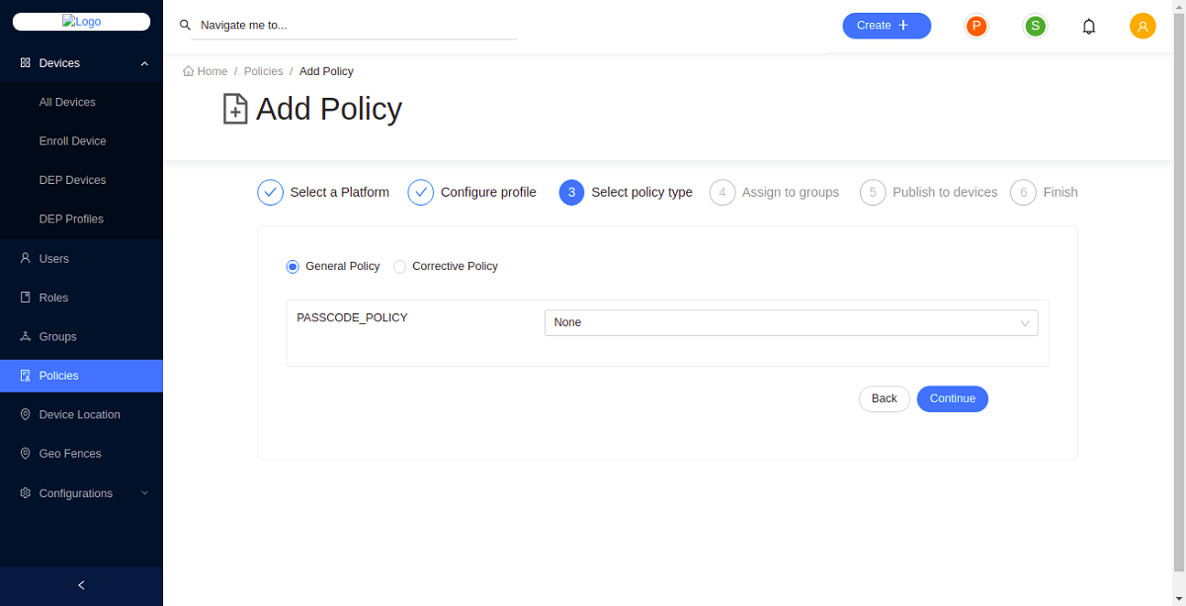The image size is (1186, 606).
Task: Focus the Navigate me to search field
Action: pyautogui.click(x=356, y=26)
